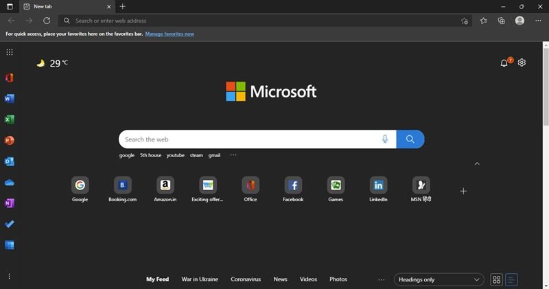This screenshot has width=549, height=289.
Task: Open the Google quick link tile
Action: click(80, 189)
